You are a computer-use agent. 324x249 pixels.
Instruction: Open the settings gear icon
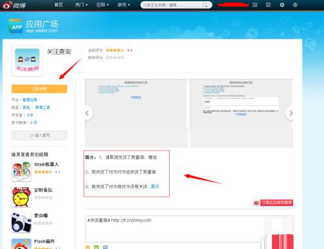pos(282,5)
